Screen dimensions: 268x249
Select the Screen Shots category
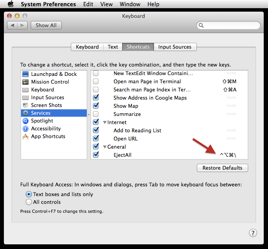pos(54,105)
